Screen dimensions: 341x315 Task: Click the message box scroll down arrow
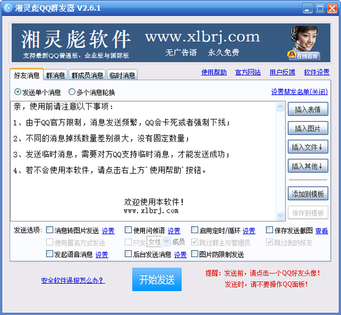click(280, 215)
